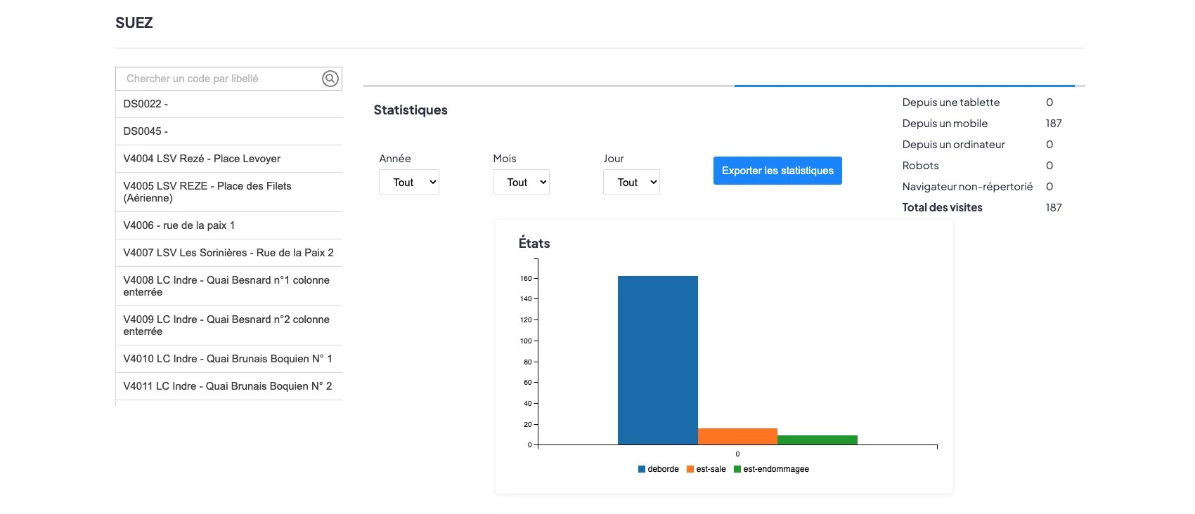Click the orange est-sale legend swatch
This screenshot has height=514, width=1195.
click(x=690, y=469)
